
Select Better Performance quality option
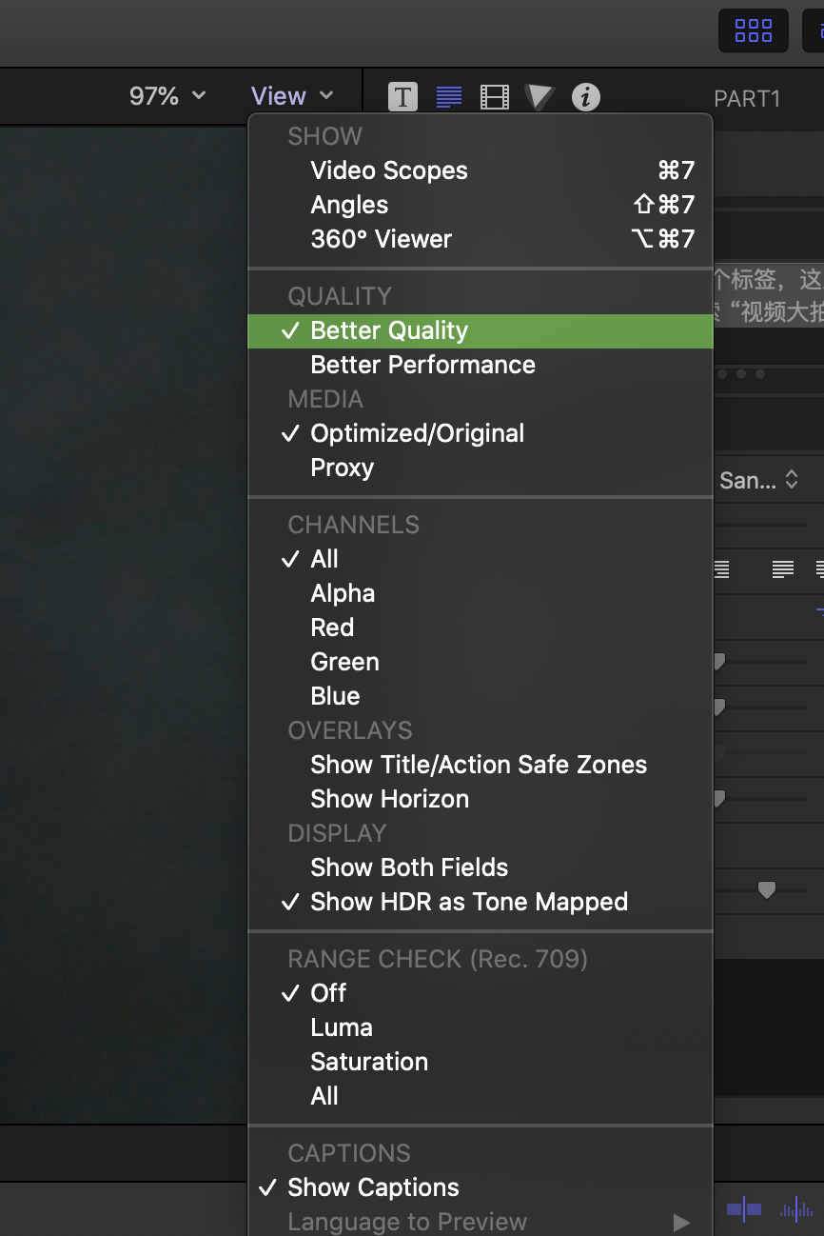pyautogui.click(x=422, y=365)
